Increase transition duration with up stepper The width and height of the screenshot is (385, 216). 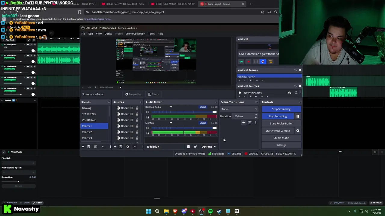click(256, 115)
